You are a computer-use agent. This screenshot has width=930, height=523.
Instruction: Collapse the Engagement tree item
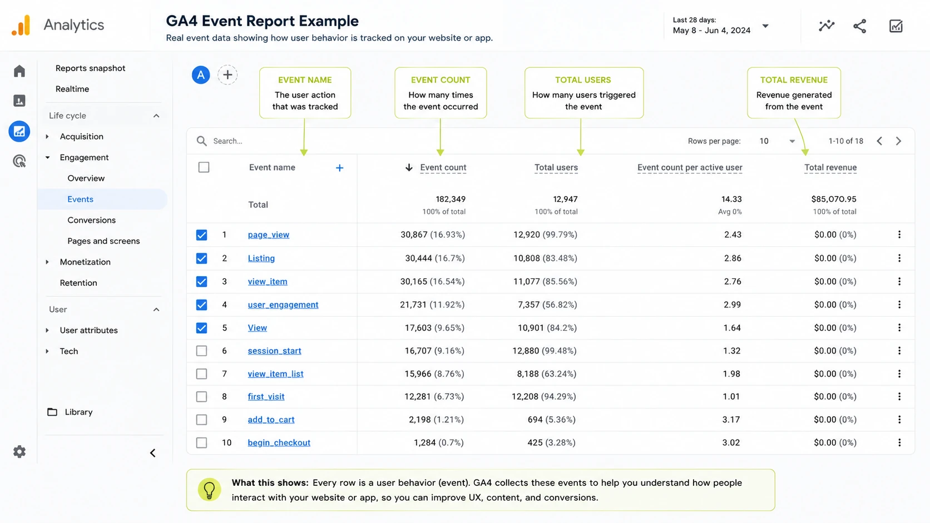pos(47,157)
